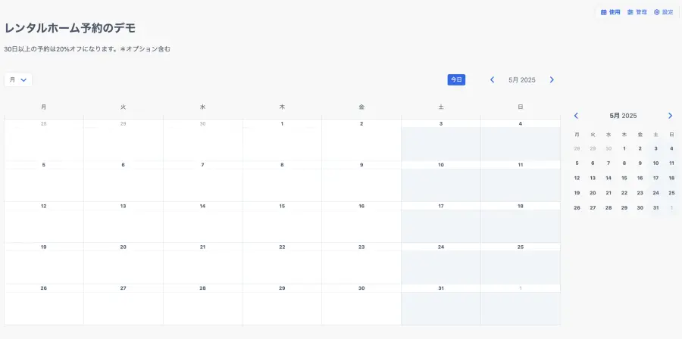Screen dimensions: 682x339
Task: Click the May 22 cell in main calendar
Action: 282,263
